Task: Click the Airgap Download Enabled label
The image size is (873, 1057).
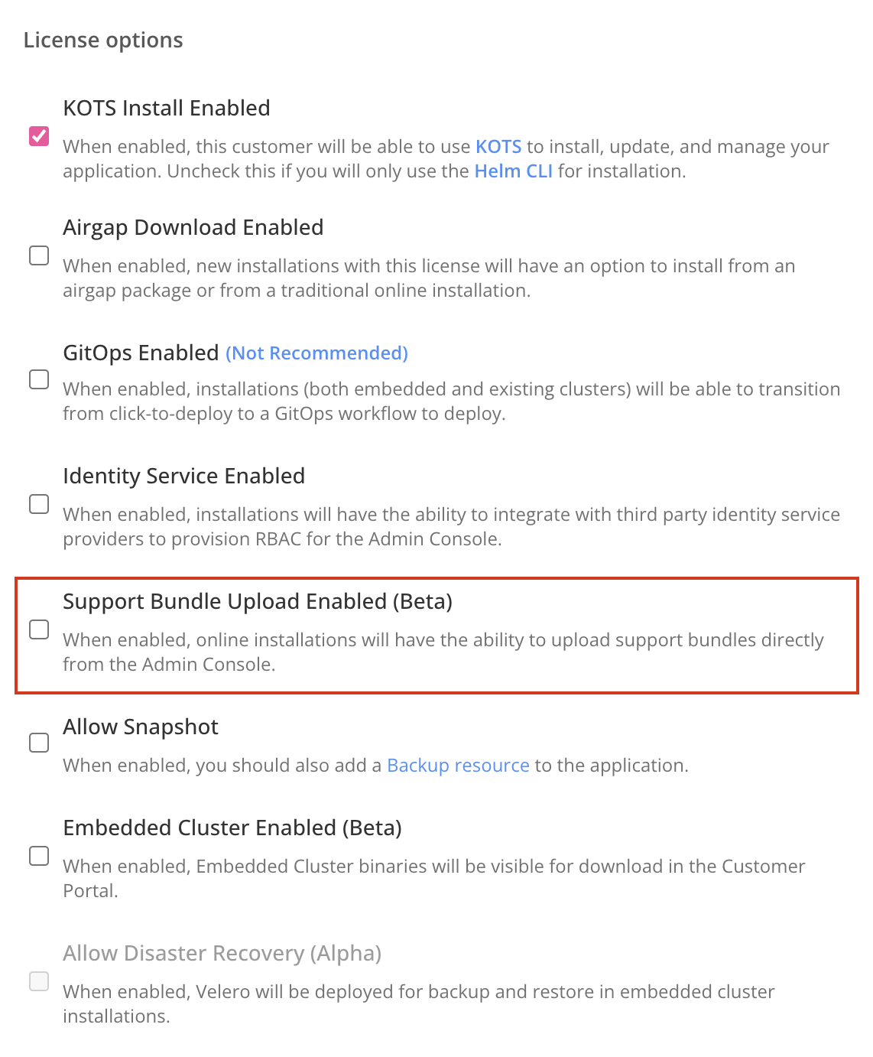Action: click(193, 227)
